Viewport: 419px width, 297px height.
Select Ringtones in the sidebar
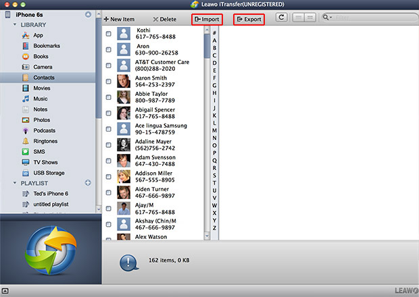click(45, 141)
